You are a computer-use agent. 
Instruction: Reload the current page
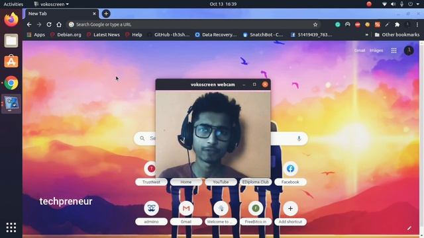(49, 24)
